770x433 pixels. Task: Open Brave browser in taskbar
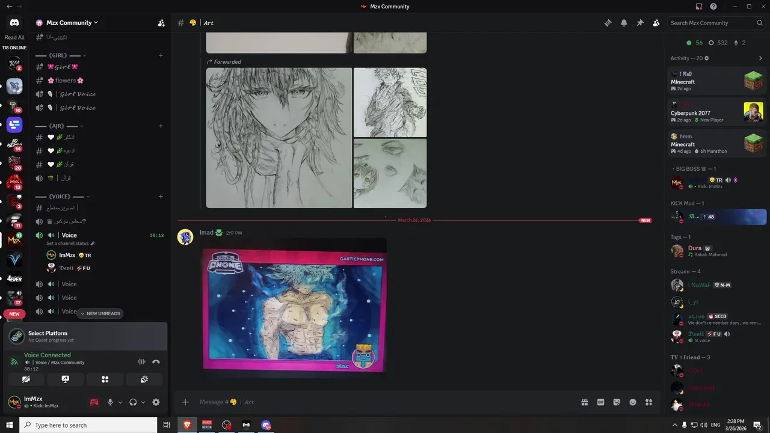(x=186, y=425)
